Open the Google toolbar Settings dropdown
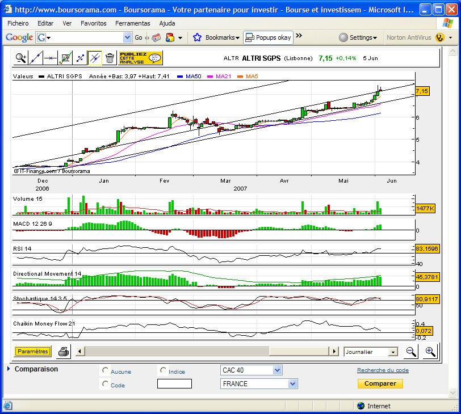This screenshot has width=461, height=414. coord(358,37)
